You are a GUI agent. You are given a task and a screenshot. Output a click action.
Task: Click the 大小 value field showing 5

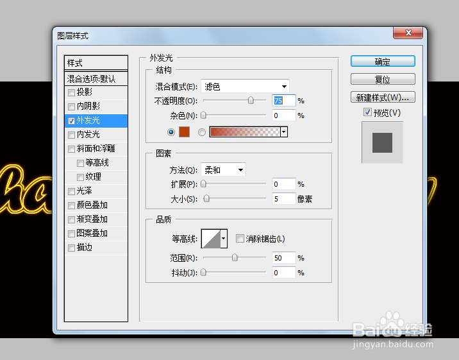[283, 199]
